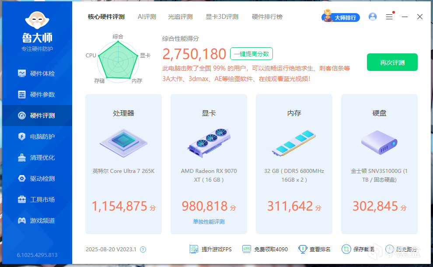Click 金士顿 SNV3S1000G text

coord(379,175)
